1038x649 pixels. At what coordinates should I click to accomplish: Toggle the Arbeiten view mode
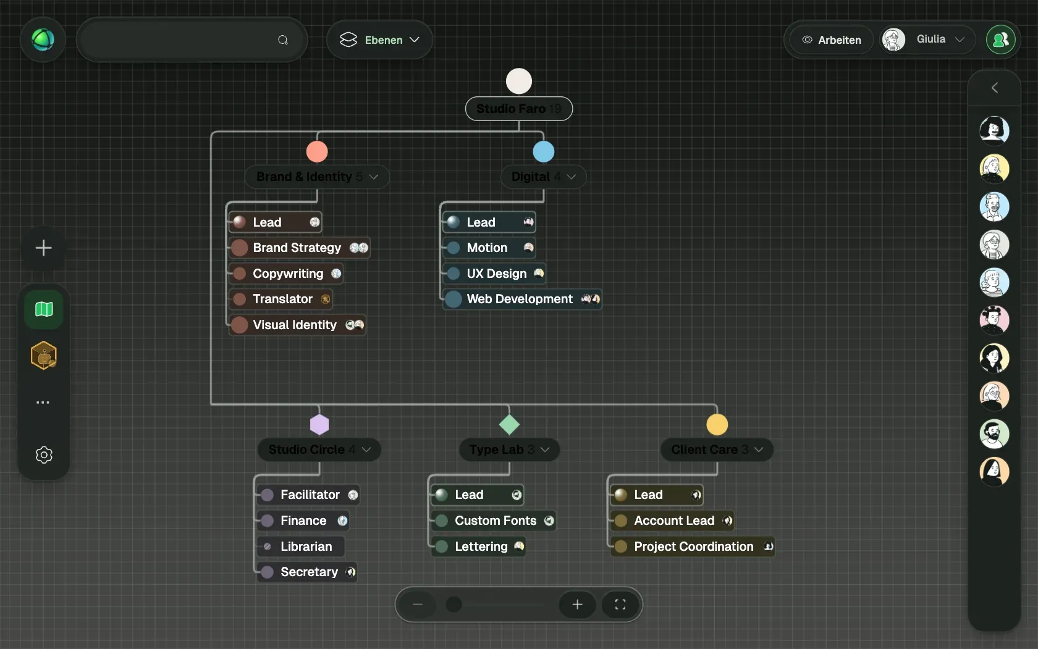[x=832, y=40]
